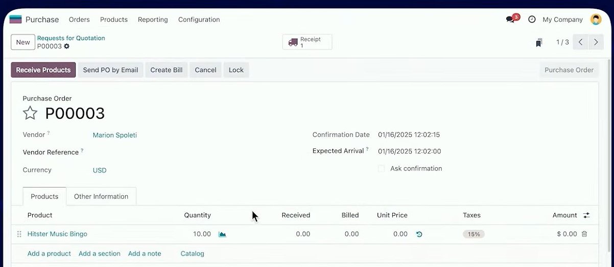
Task: Open the Reporting menu
Action: click(153, 19)
